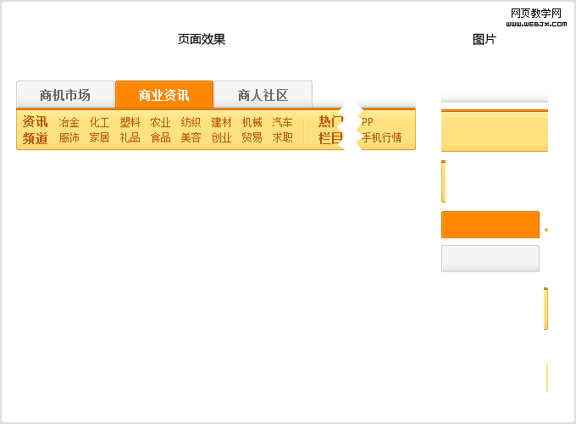Select the gray inactive-tab background image
576x424 pixels.
tap(490, 259)
